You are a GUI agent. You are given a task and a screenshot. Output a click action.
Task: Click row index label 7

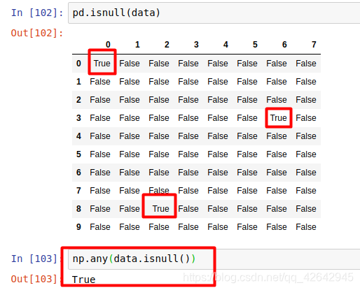(x=78, y=191)
